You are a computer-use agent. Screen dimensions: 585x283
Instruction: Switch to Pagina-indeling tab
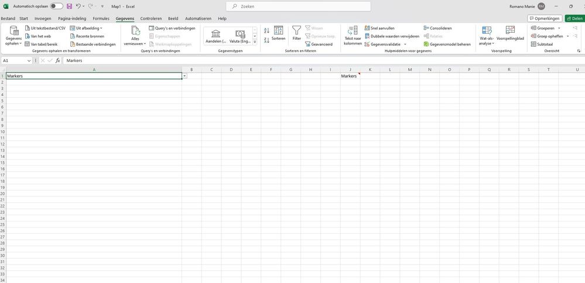pyautogui.click(x=72, y=18)
